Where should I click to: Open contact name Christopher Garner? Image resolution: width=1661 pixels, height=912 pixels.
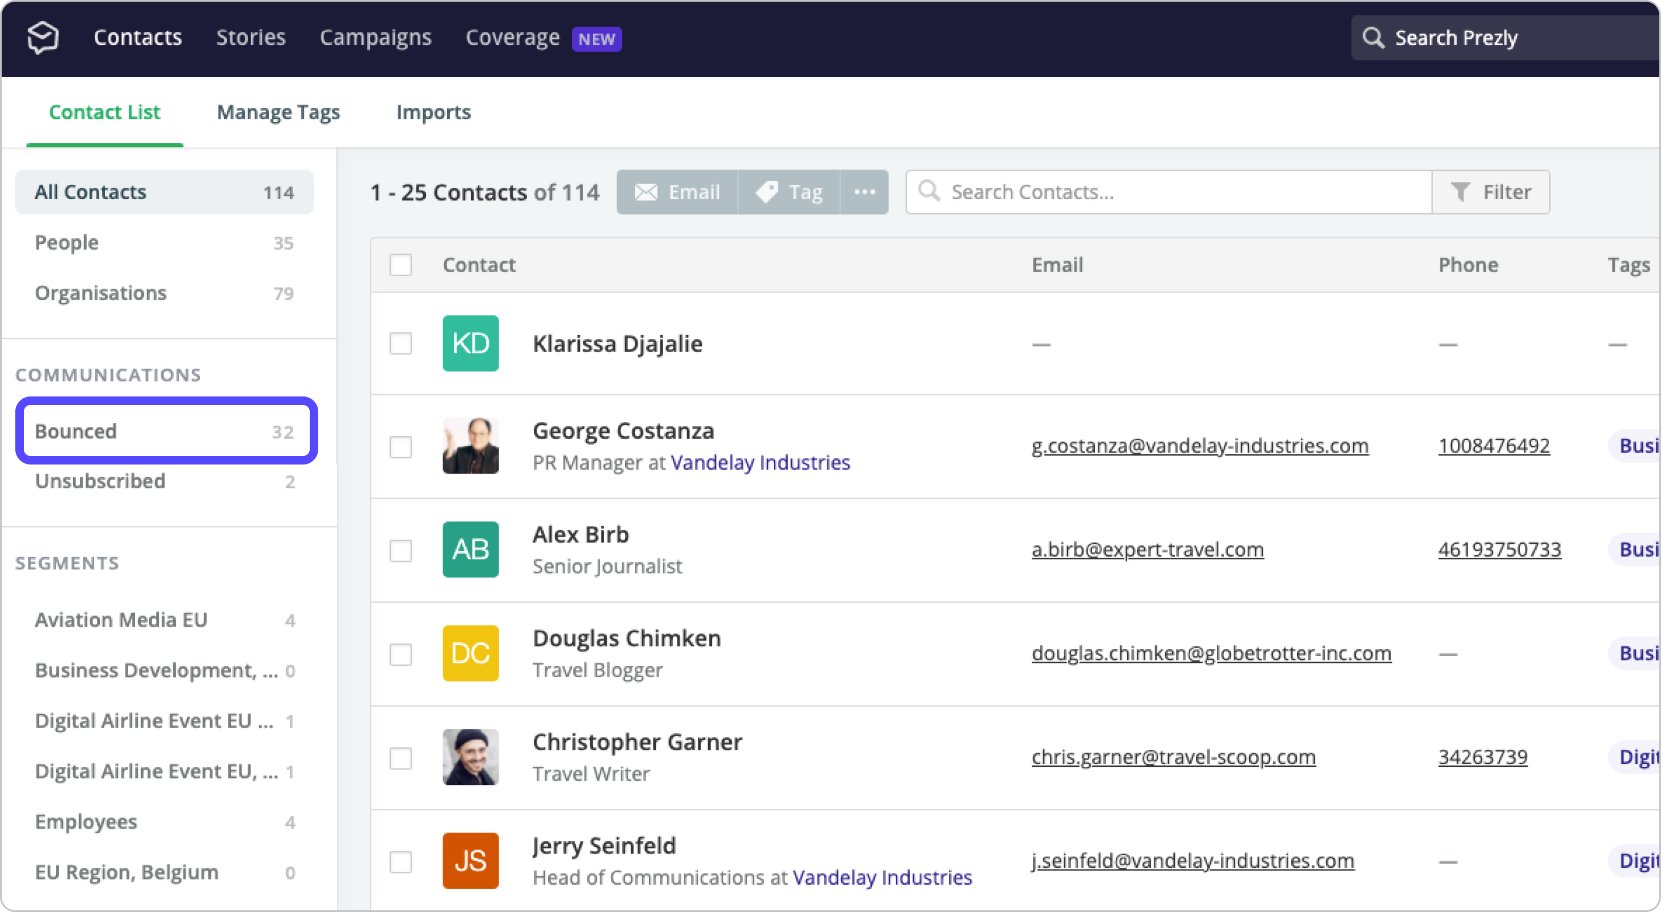coord(638,742)
